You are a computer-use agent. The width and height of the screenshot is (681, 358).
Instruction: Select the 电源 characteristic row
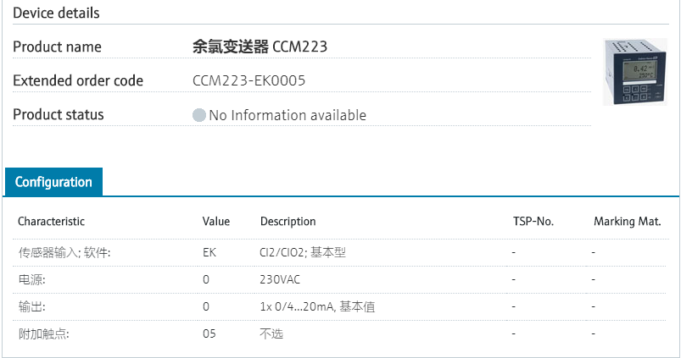click(x=31, y=279)
